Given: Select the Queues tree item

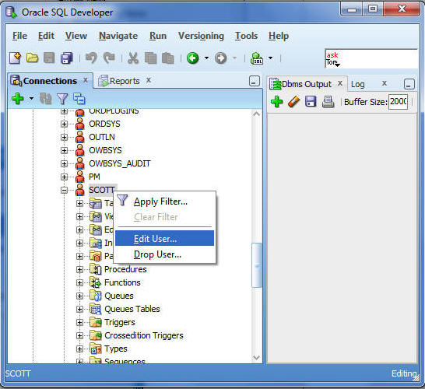Looking at the screenshot, I should (119, 296).
